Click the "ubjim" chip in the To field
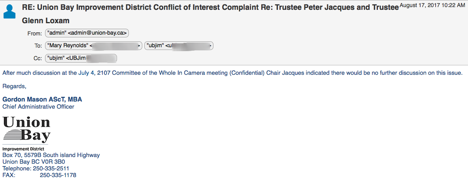The image size is (468, 183). pos(179,46)
